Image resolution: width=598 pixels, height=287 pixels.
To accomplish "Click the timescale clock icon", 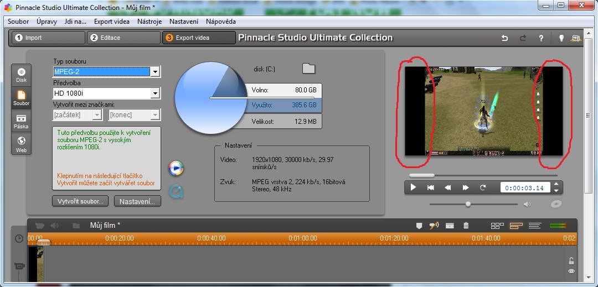I will pos(19,239).
